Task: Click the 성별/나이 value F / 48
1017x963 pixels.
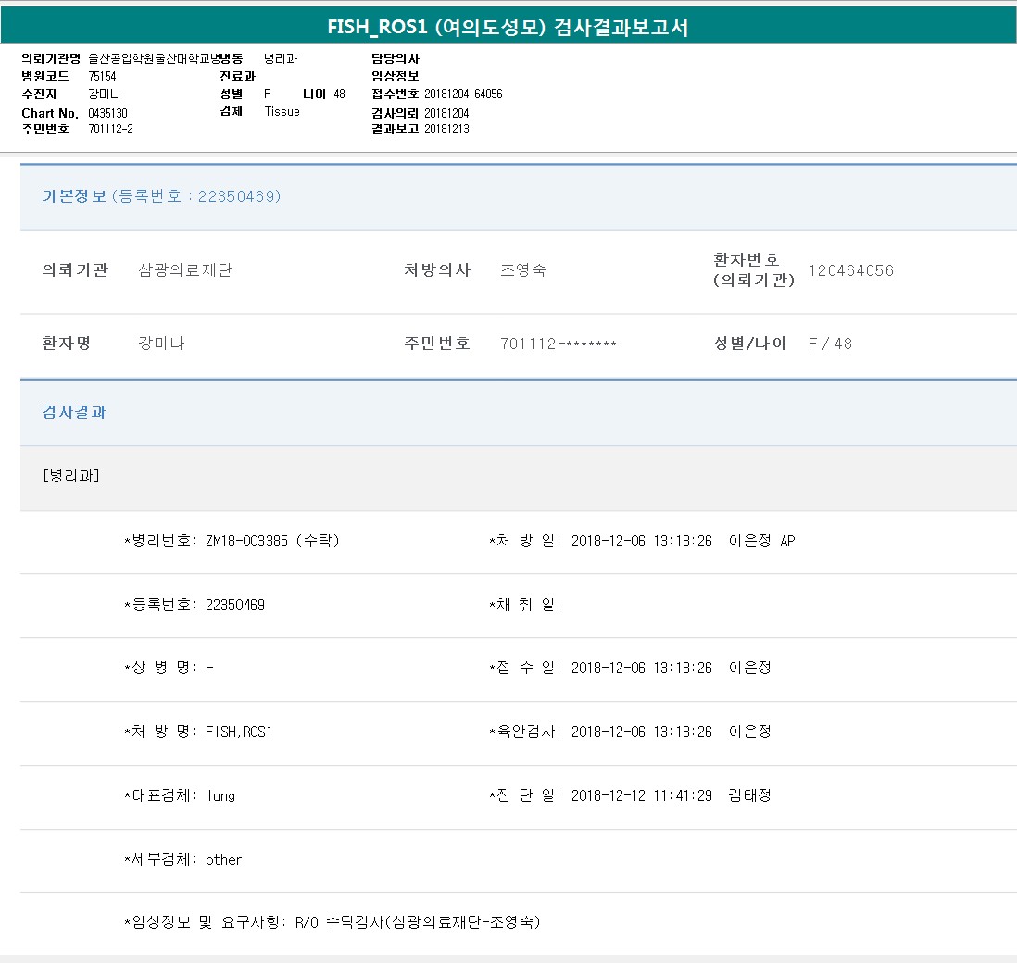Action: click(830, 344)
